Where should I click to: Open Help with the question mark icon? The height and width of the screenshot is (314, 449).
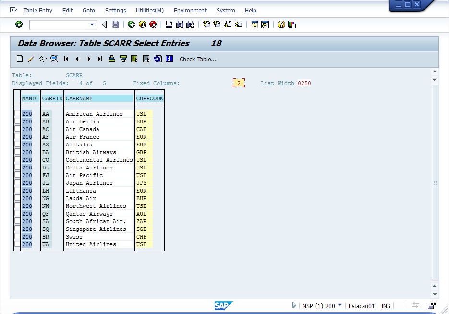click(x=281, y=24)
